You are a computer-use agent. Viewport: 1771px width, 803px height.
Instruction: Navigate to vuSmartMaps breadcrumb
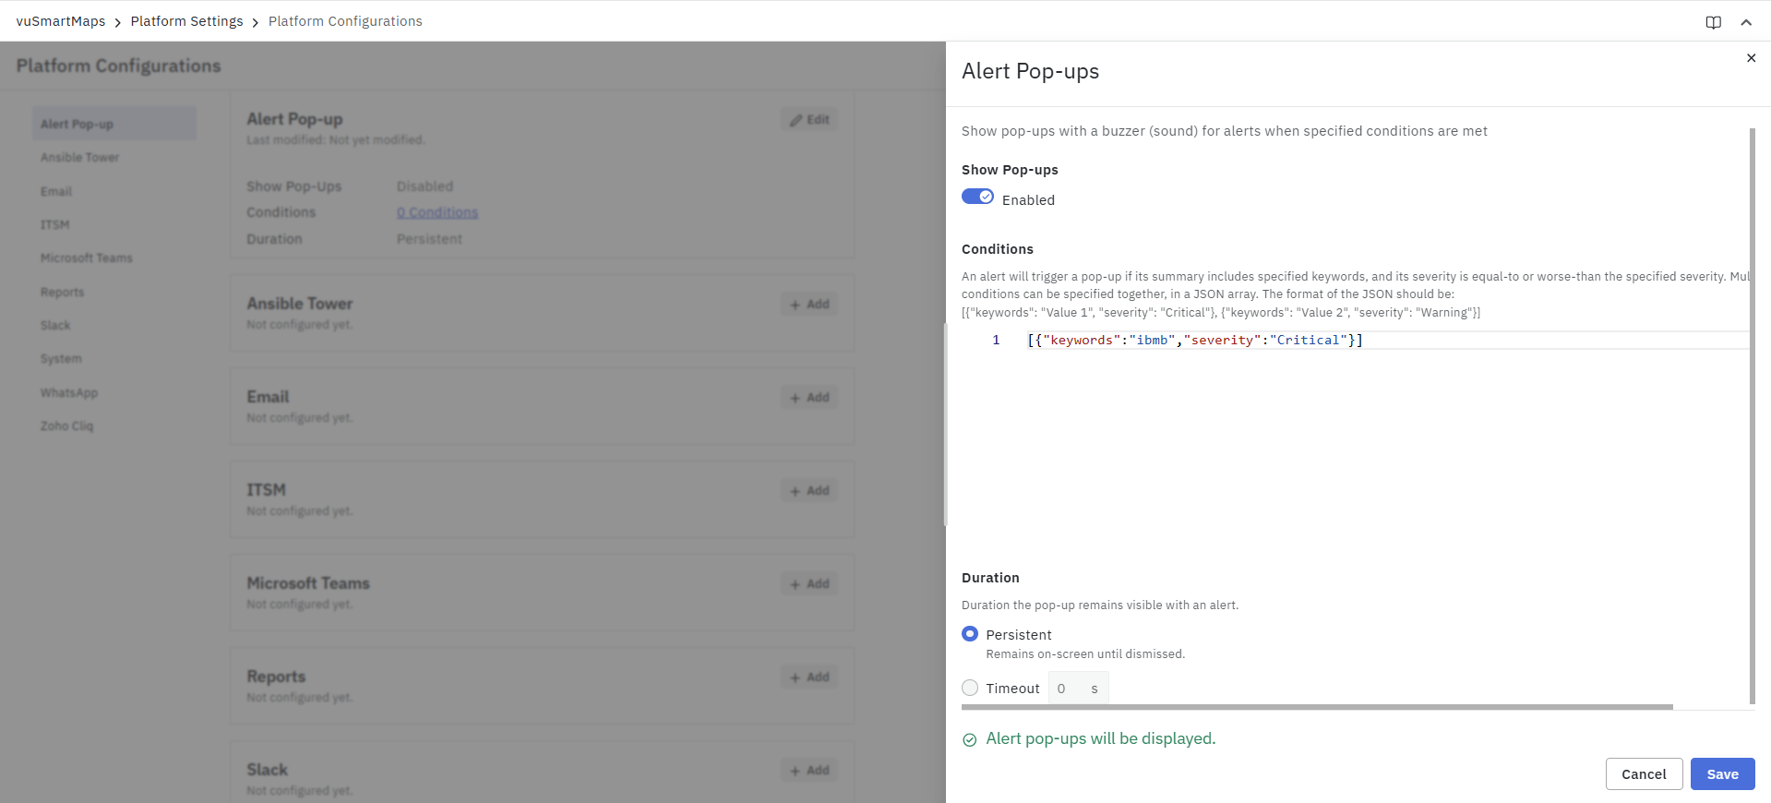[x=61, y=21]
